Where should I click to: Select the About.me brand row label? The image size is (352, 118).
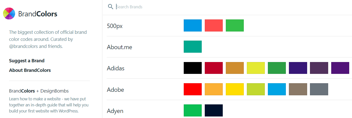[120, 47]
